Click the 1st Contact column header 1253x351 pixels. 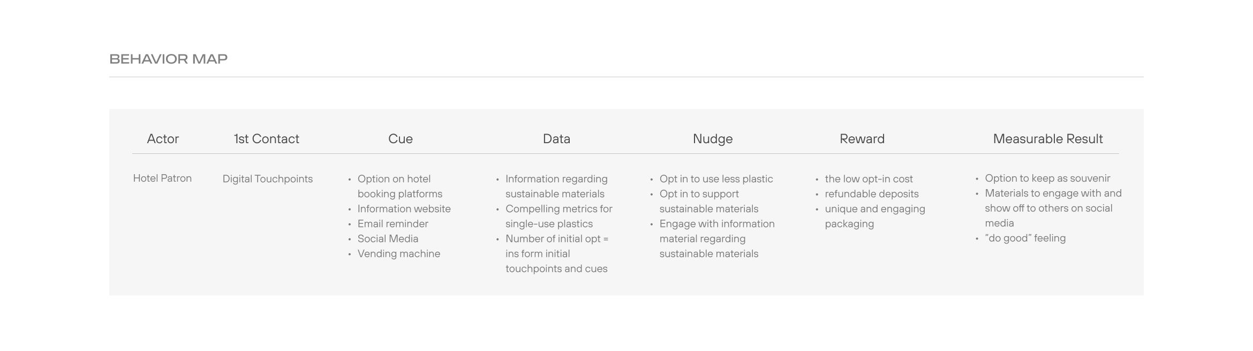[266, 139]
